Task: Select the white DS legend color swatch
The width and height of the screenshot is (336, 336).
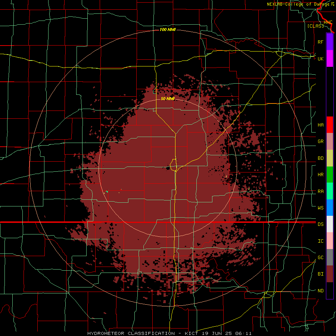Action: (x=330, y=224)
